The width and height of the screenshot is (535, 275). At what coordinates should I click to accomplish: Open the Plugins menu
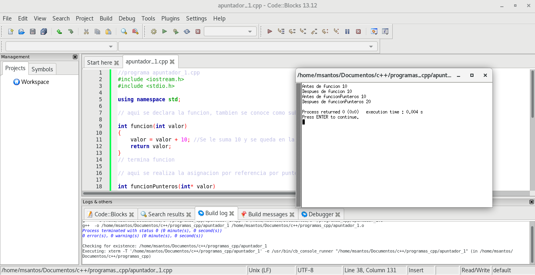point(170,19)
